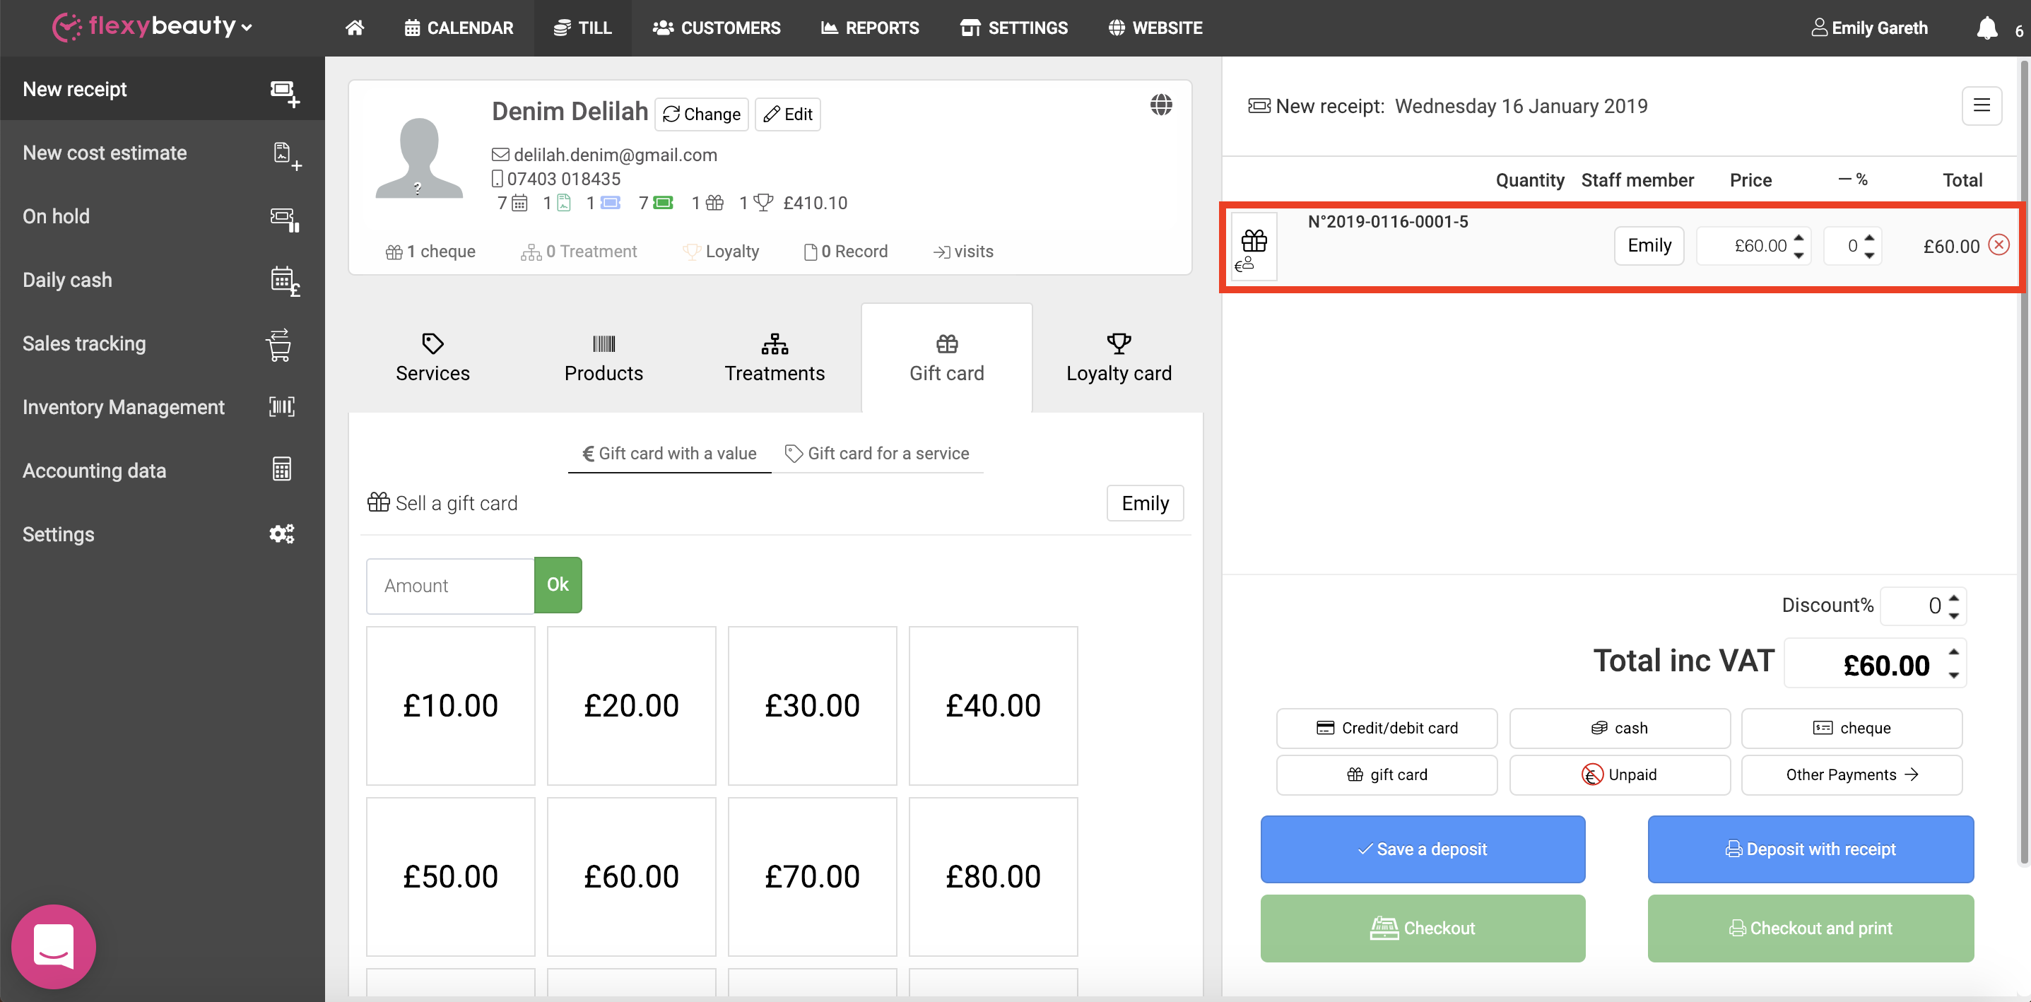Click the gift card item icon in receipt

coord(1254,247)
